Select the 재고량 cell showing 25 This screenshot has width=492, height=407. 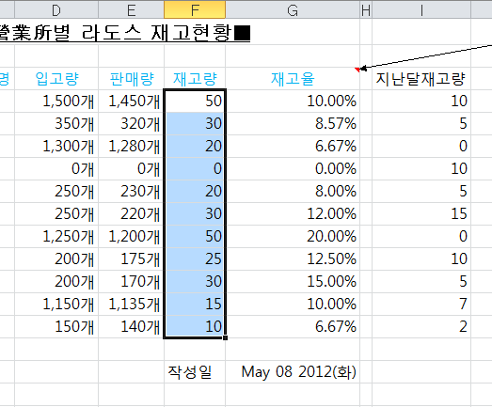195,259
